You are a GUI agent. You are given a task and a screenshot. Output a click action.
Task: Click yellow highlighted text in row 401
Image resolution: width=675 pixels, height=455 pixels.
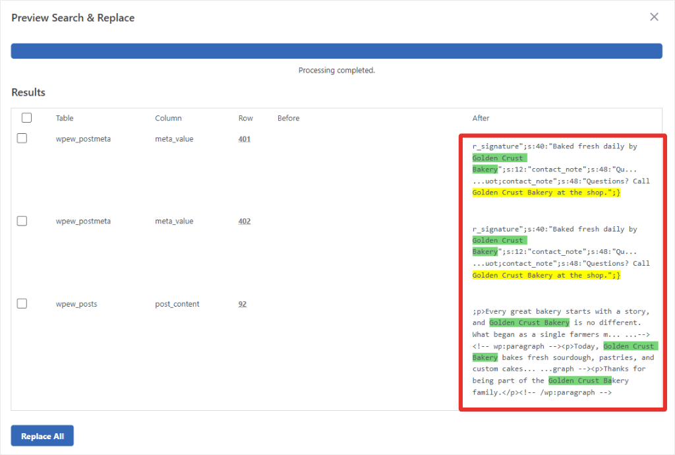[x=546, y=193]
